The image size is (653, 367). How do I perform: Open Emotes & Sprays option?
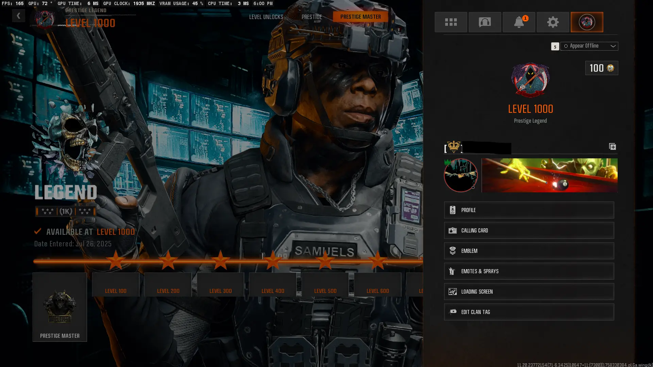(529, 271)
